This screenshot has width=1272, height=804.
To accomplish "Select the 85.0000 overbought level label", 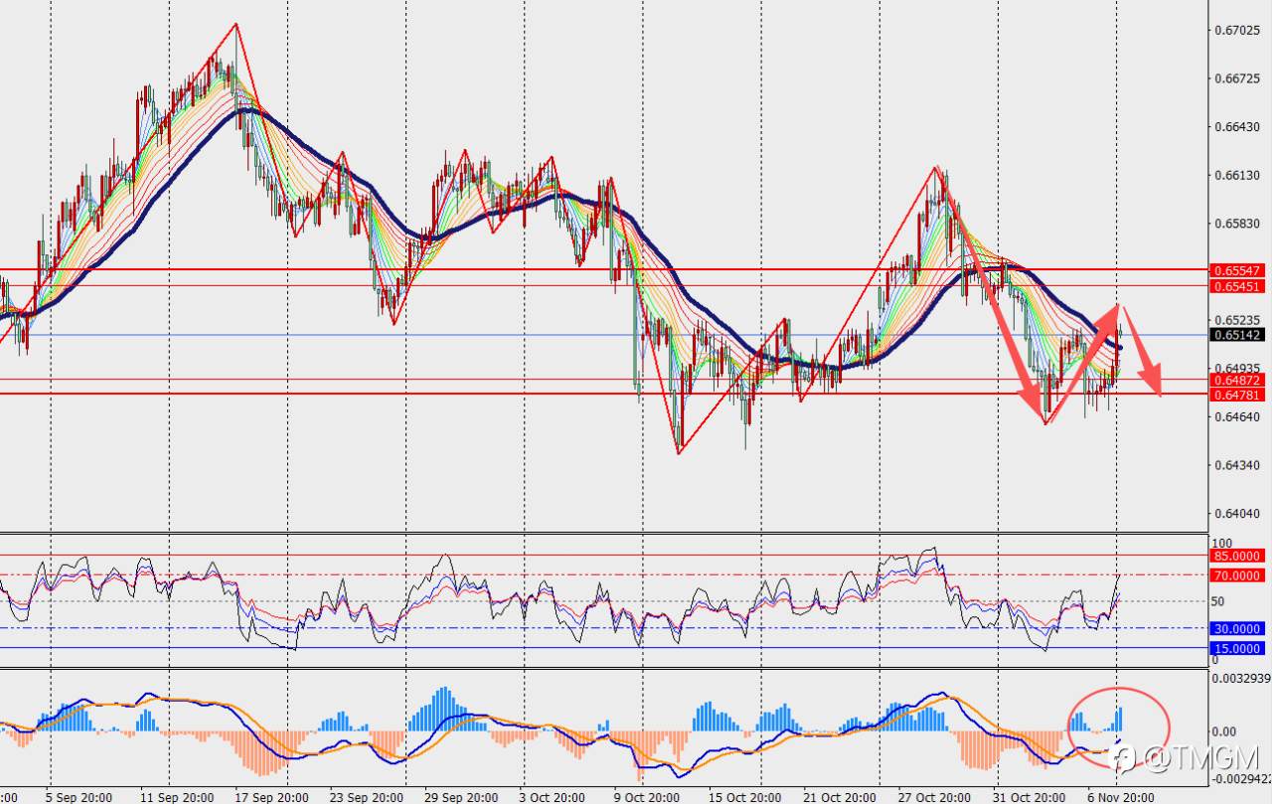I will pos(1237,556).
